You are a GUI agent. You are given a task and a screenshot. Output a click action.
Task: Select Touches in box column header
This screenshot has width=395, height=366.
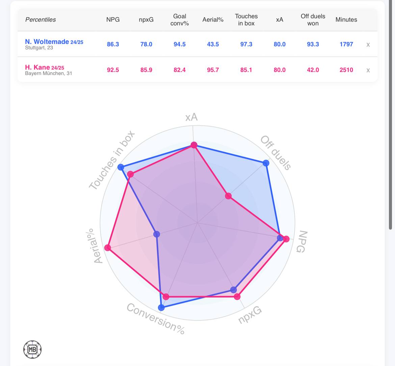coord(246,20)
